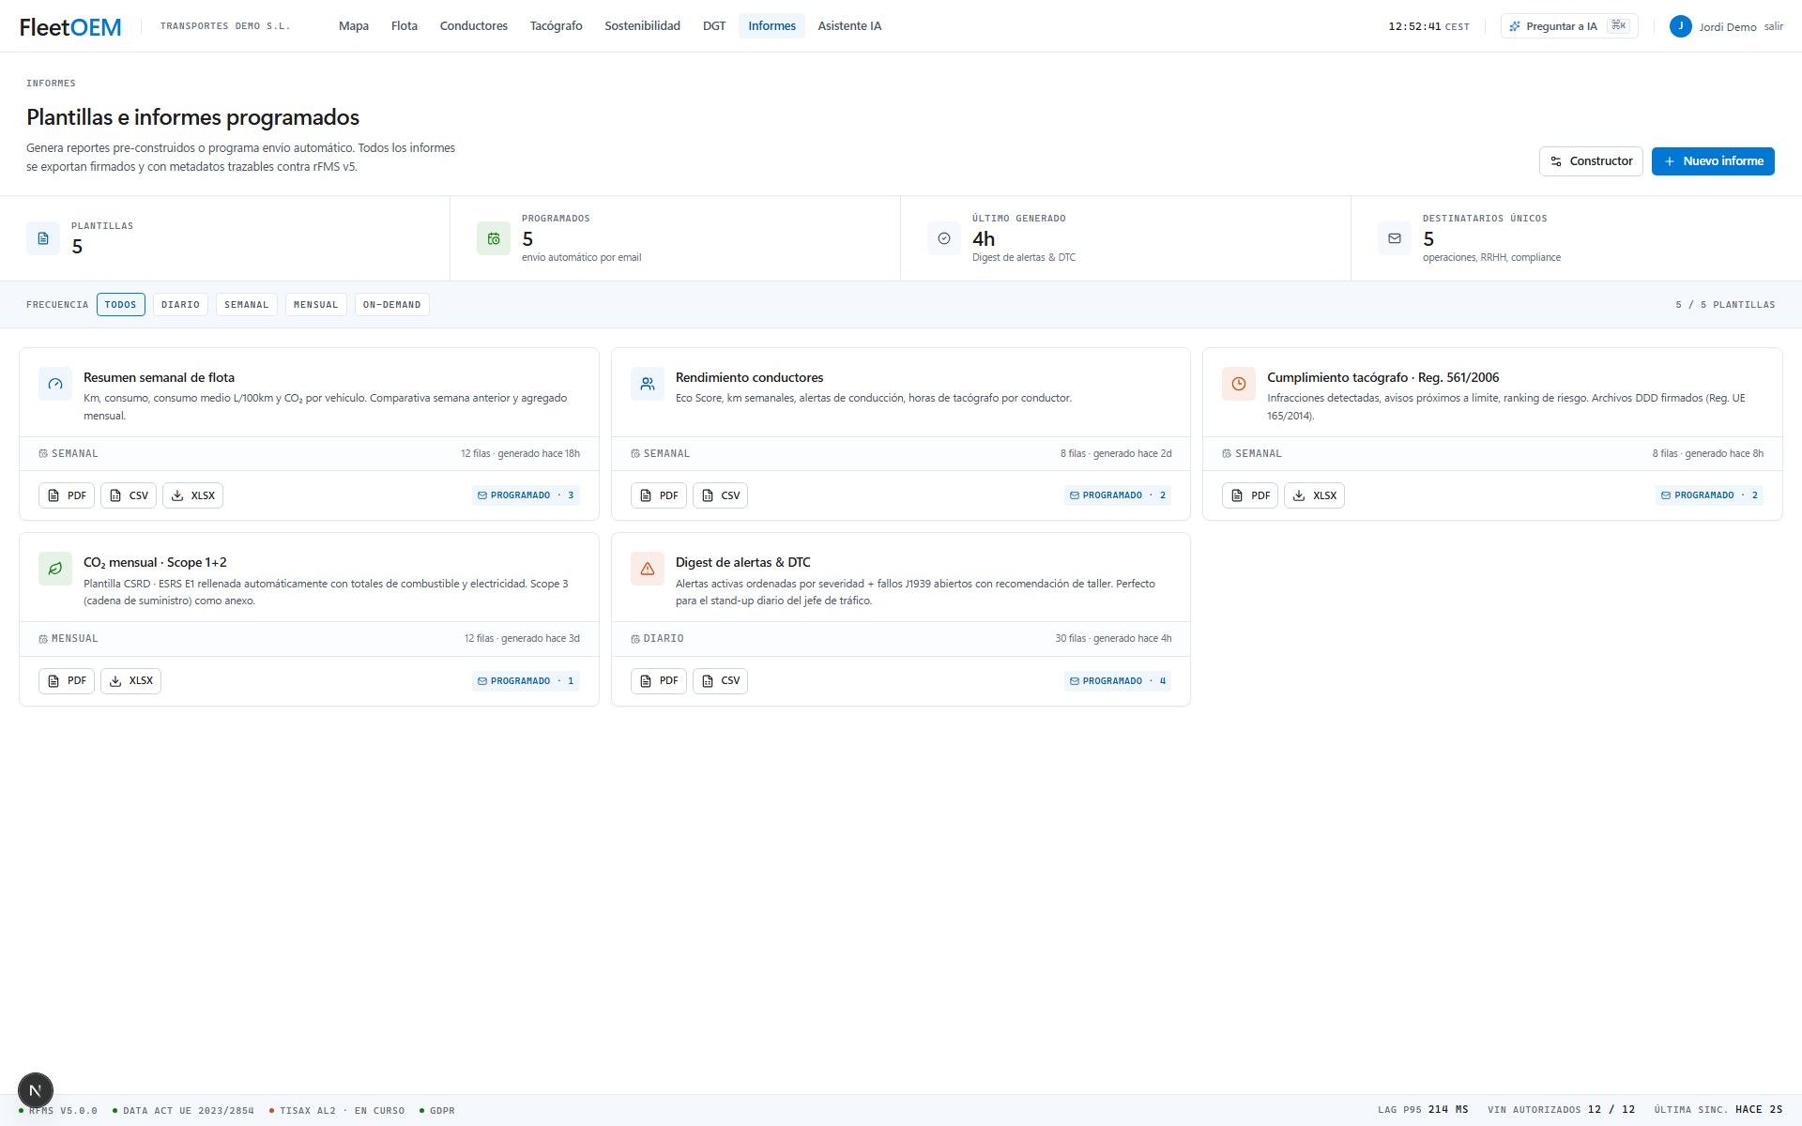The width and height of the screenshot is (1802, 1126).
Task: Click the speedometer icon of Resumen semanal de flota
Action: 55,384
